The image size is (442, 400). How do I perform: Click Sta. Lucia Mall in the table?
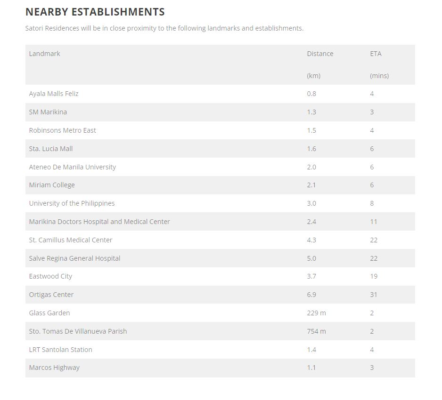(x=51, y=149)
